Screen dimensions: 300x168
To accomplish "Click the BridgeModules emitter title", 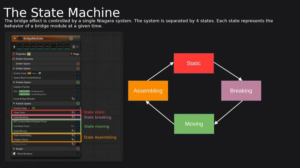I will [33, 39].
